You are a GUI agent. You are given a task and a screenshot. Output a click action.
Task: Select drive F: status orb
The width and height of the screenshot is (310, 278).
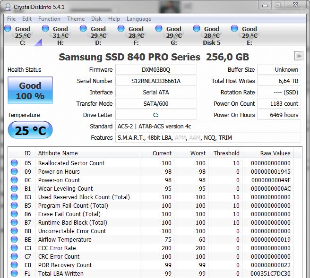click(x=121, y=28)
